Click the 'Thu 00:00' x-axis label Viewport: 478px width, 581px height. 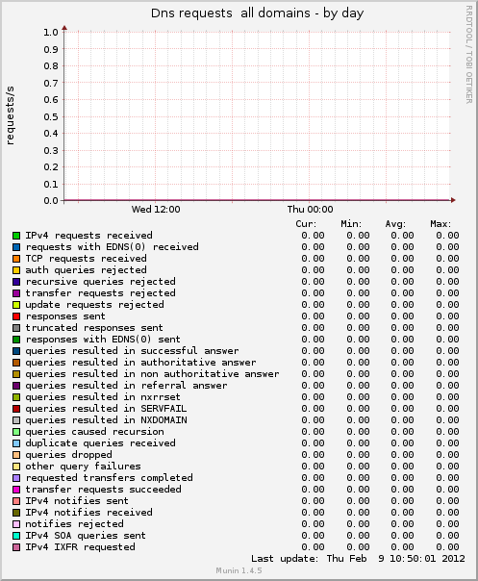click(310, 210)
